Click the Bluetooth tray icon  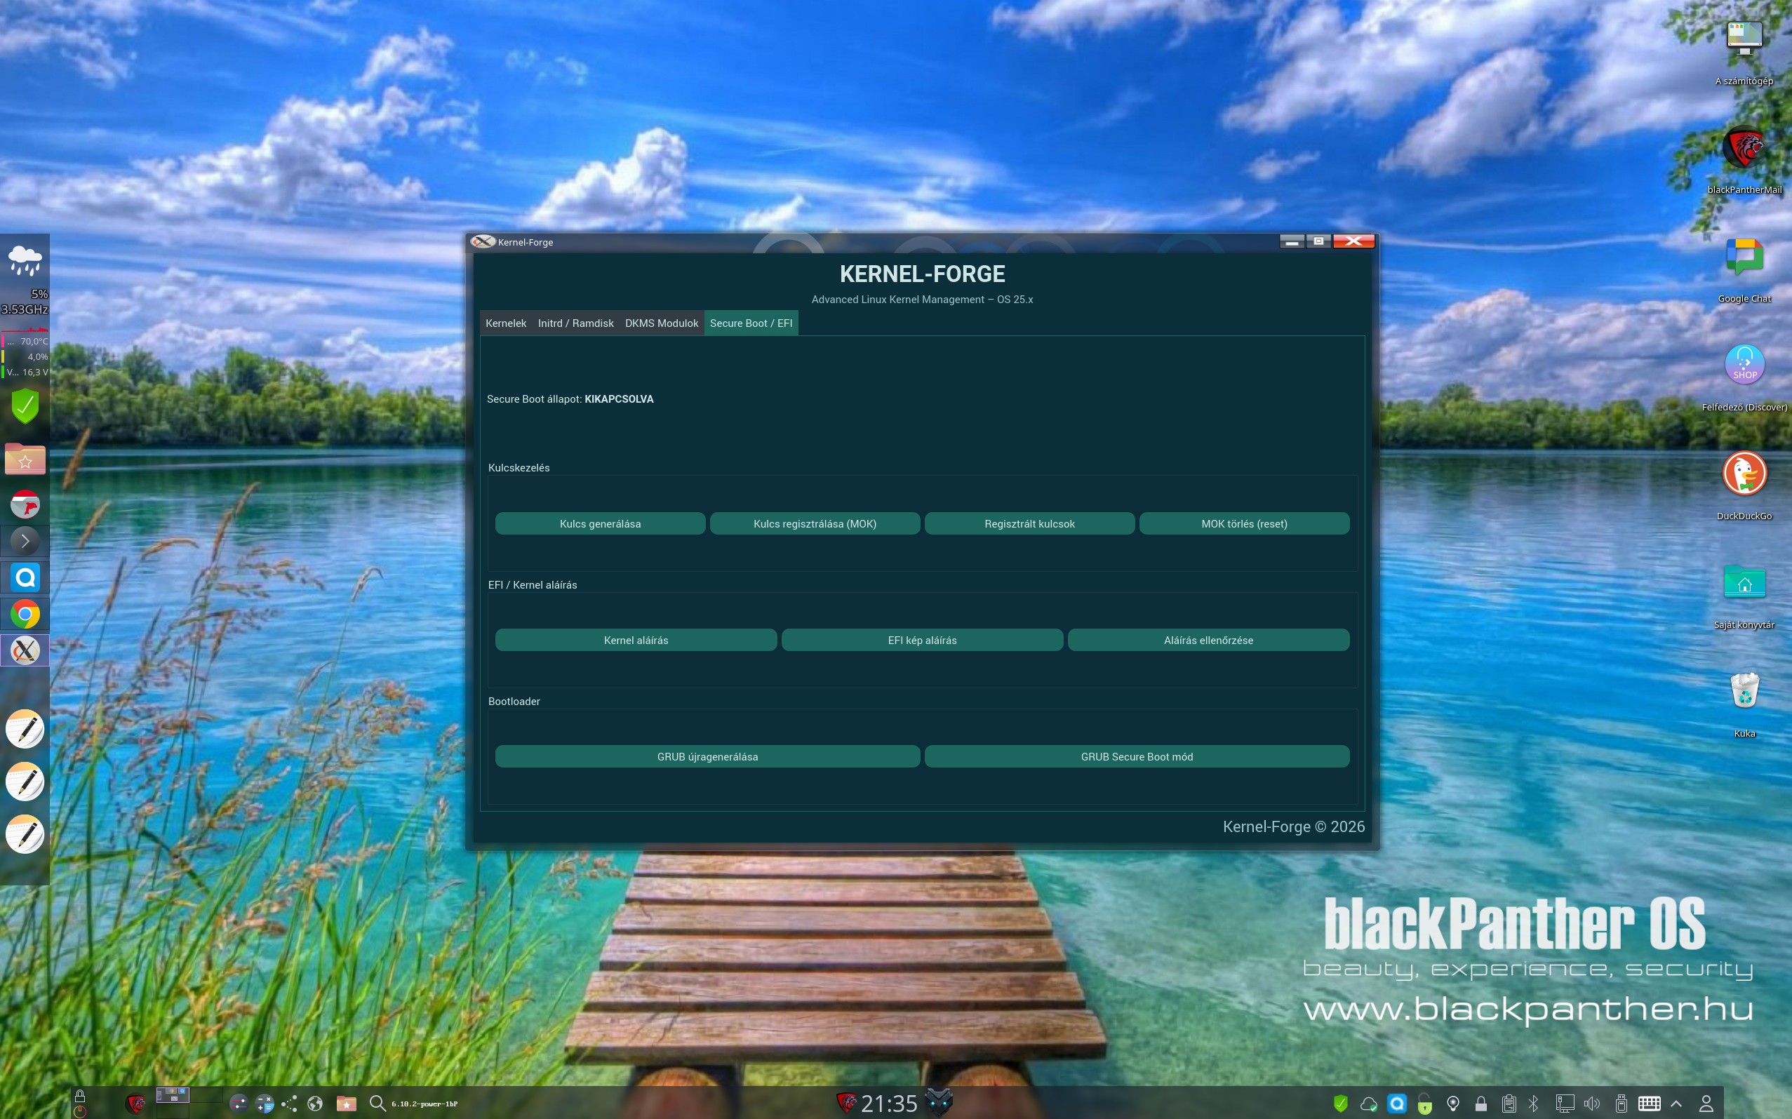[x=1534, y=1104]
